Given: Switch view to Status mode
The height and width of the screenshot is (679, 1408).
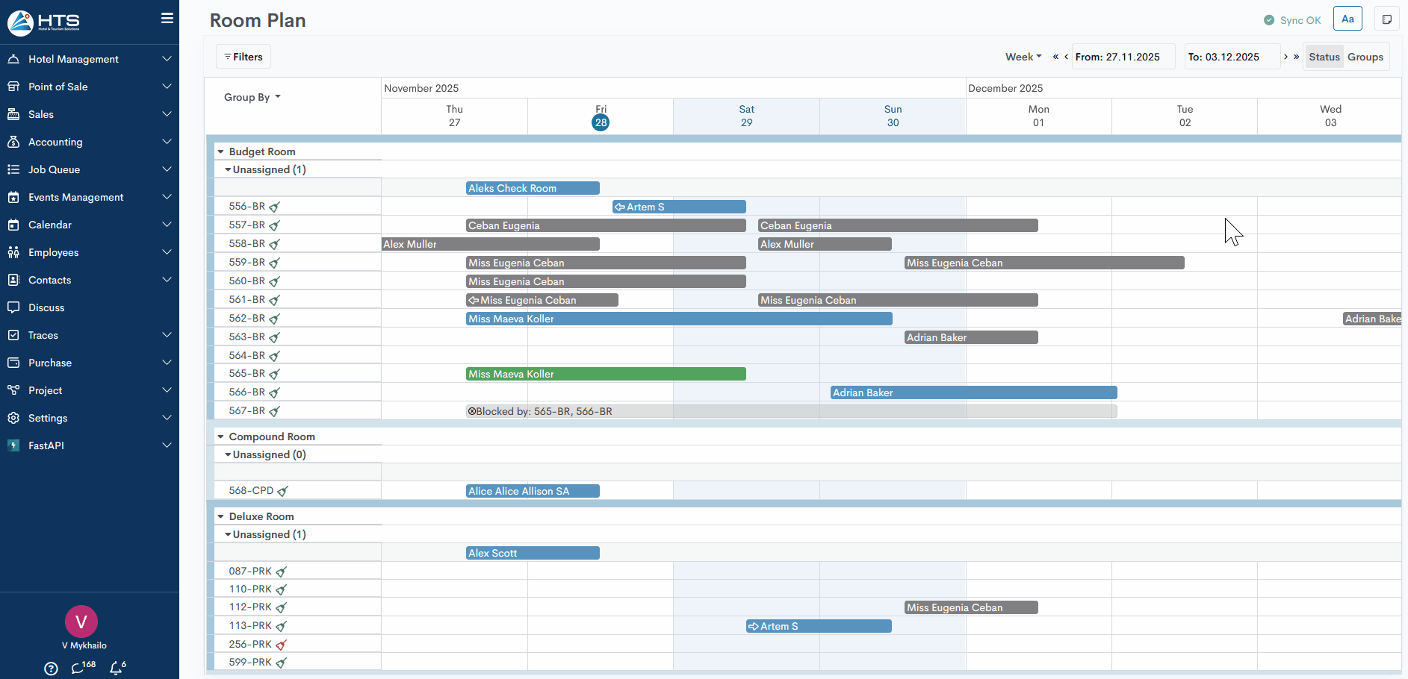Looking at the screenshot, I should click(1324, 57).
